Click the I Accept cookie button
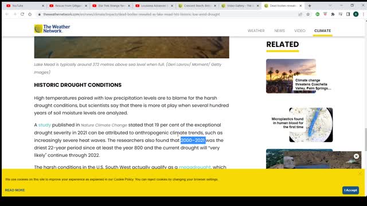The height and width of the screenshot is (206, 367). (x=350, y=190)
